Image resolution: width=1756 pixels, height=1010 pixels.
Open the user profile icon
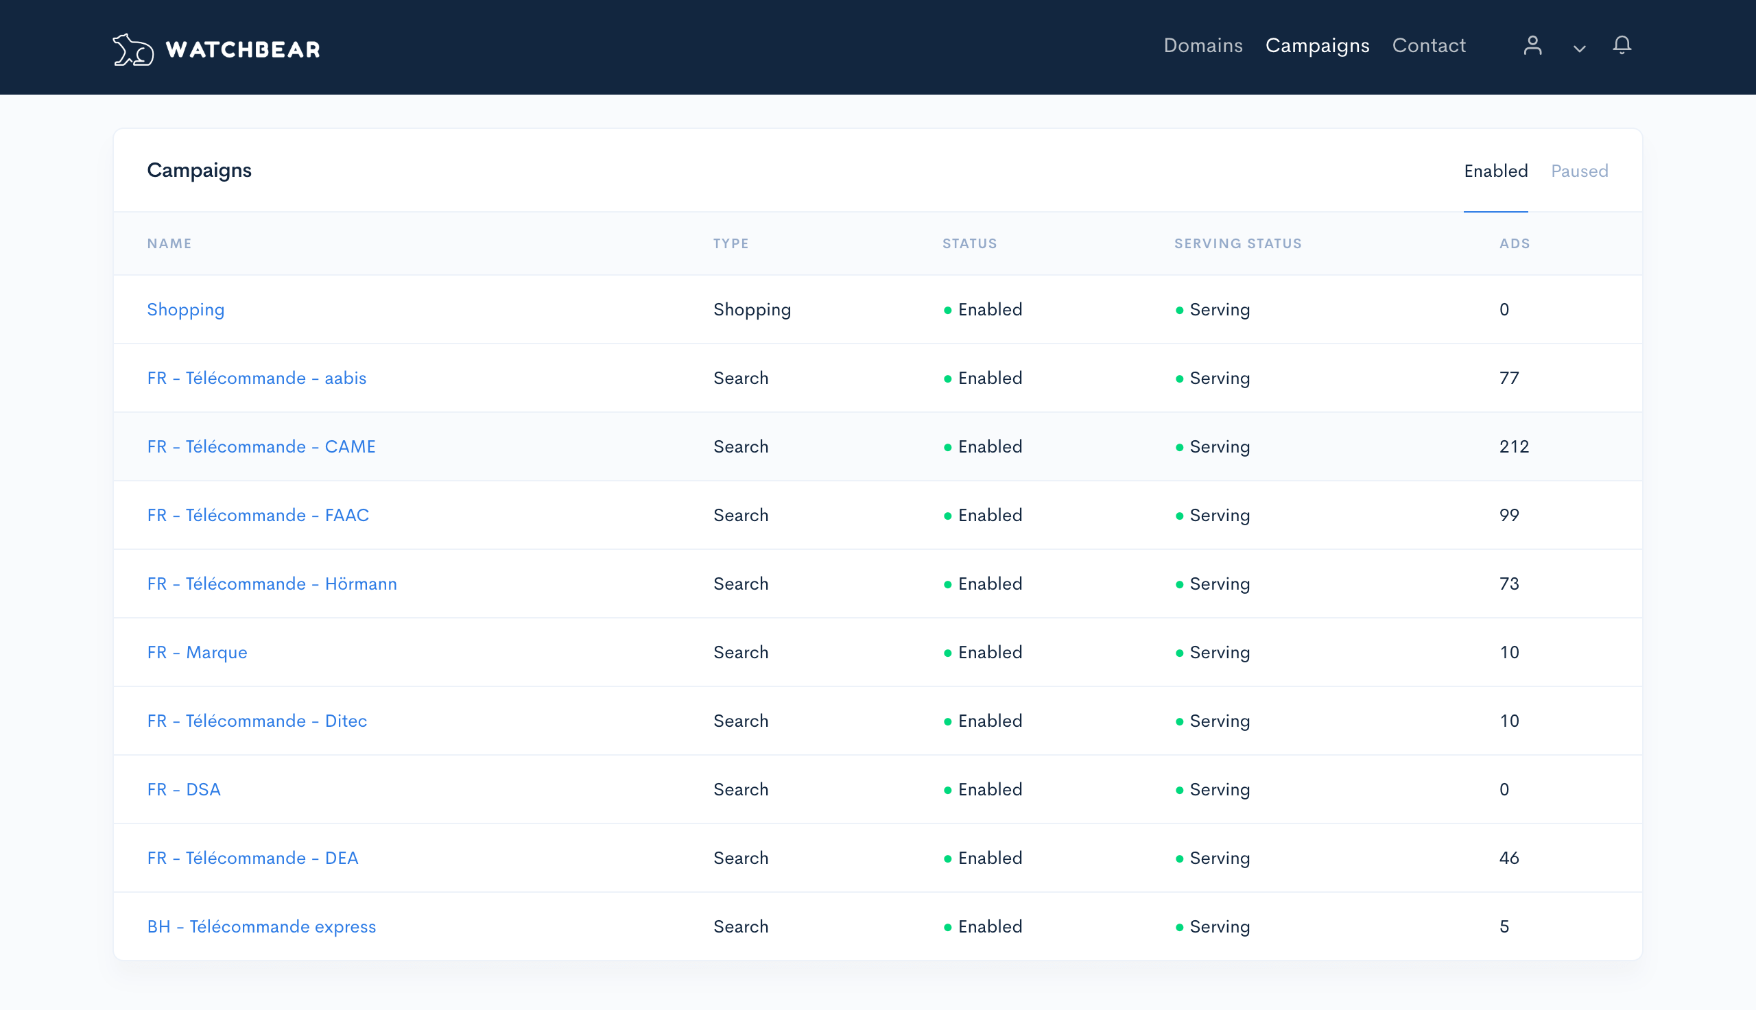point(1532,46)
